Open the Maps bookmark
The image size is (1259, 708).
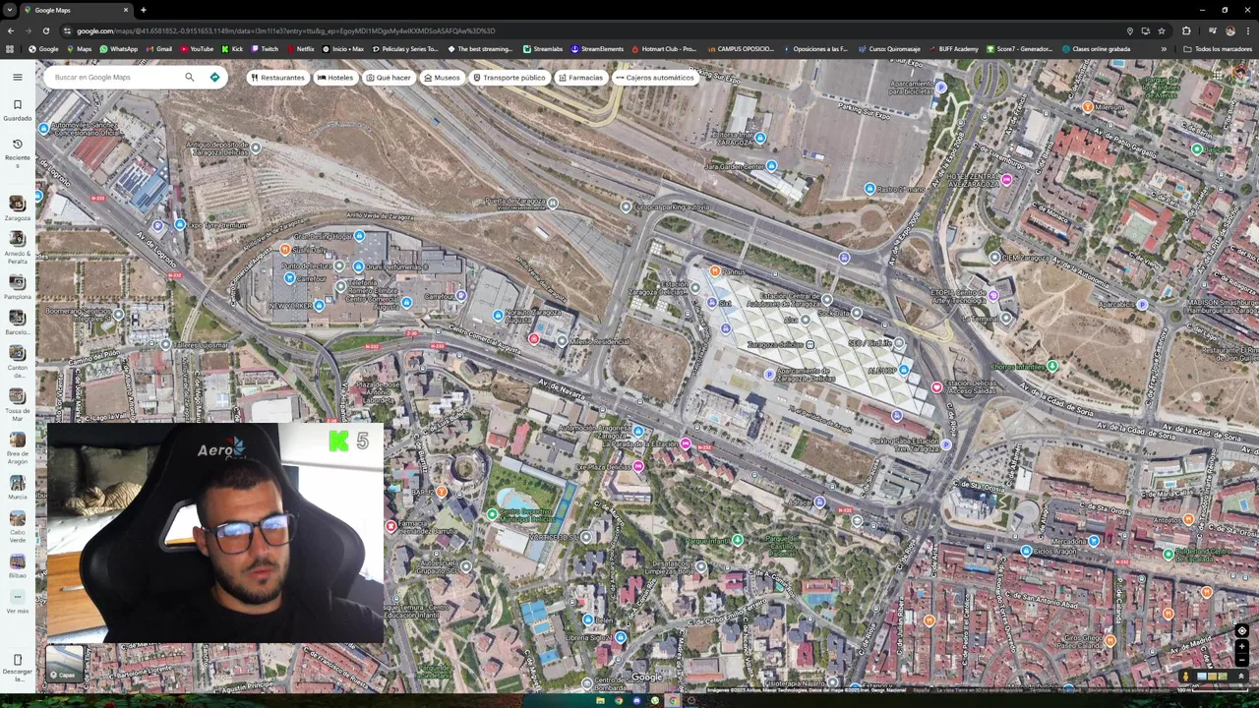coord(79,49)
